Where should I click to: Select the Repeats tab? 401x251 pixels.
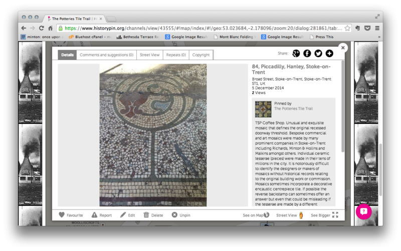click(x=176, y=55)
